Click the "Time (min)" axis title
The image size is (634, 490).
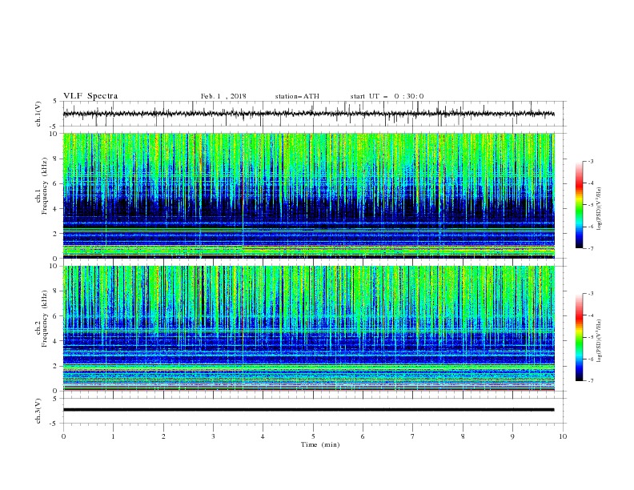[320, 444]
